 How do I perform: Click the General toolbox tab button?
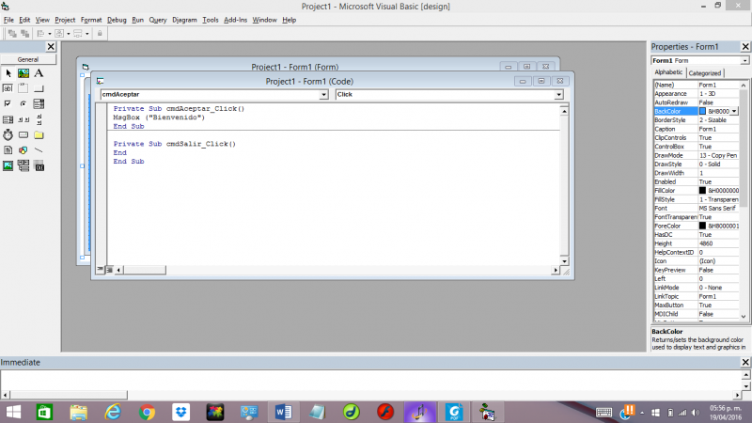coord(28,59)
